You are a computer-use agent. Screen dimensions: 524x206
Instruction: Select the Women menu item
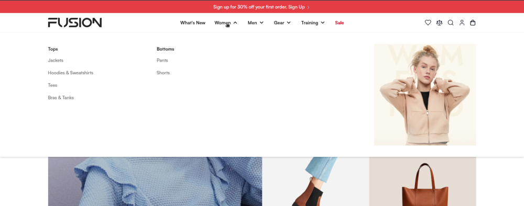223,22
